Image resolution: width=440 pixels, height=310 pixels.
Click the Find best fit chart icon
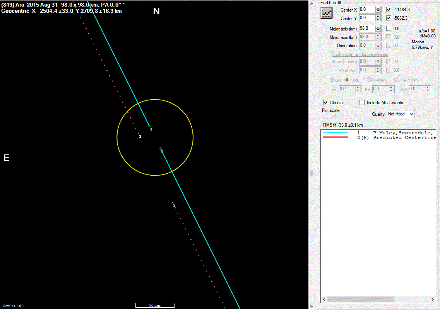point(327,13)
